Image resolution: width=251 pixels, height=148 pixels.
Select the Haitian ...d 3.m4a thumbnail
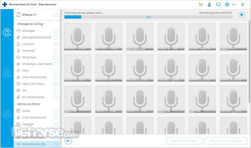click(x=109, y=99)
